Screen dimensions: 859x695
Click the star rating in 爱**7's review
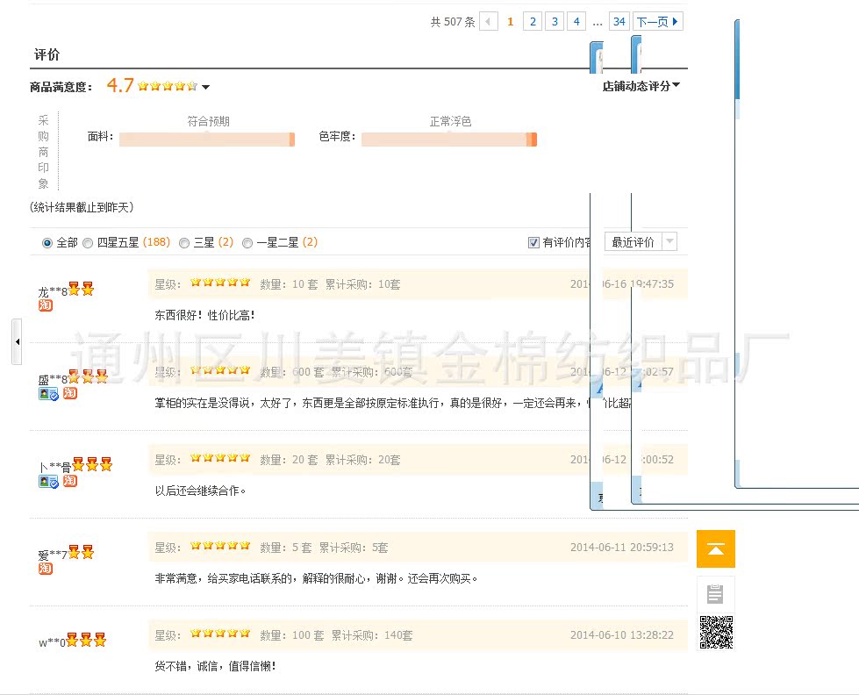tap(220, 545)
